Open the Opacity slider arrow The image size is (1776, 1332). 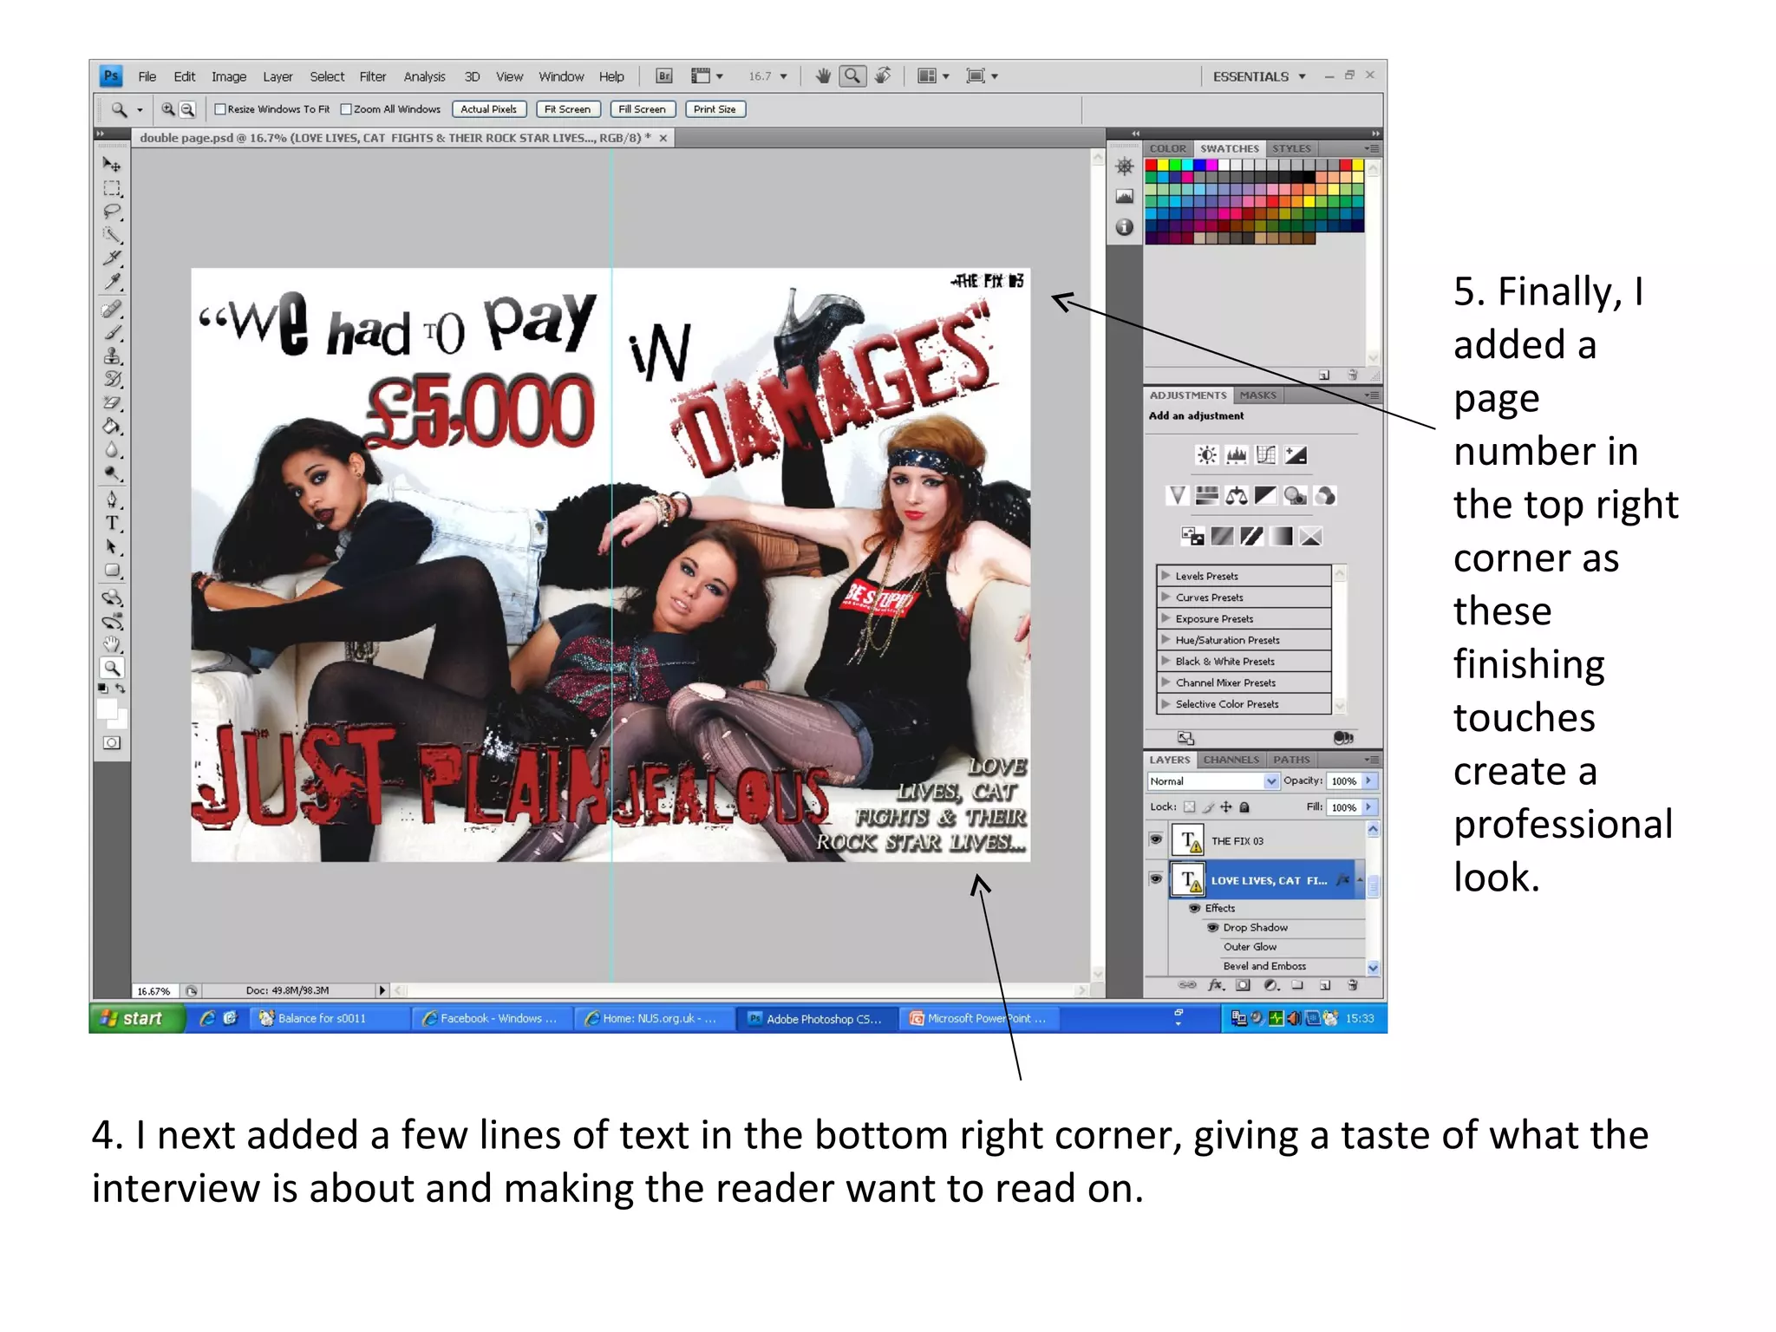1368,780
